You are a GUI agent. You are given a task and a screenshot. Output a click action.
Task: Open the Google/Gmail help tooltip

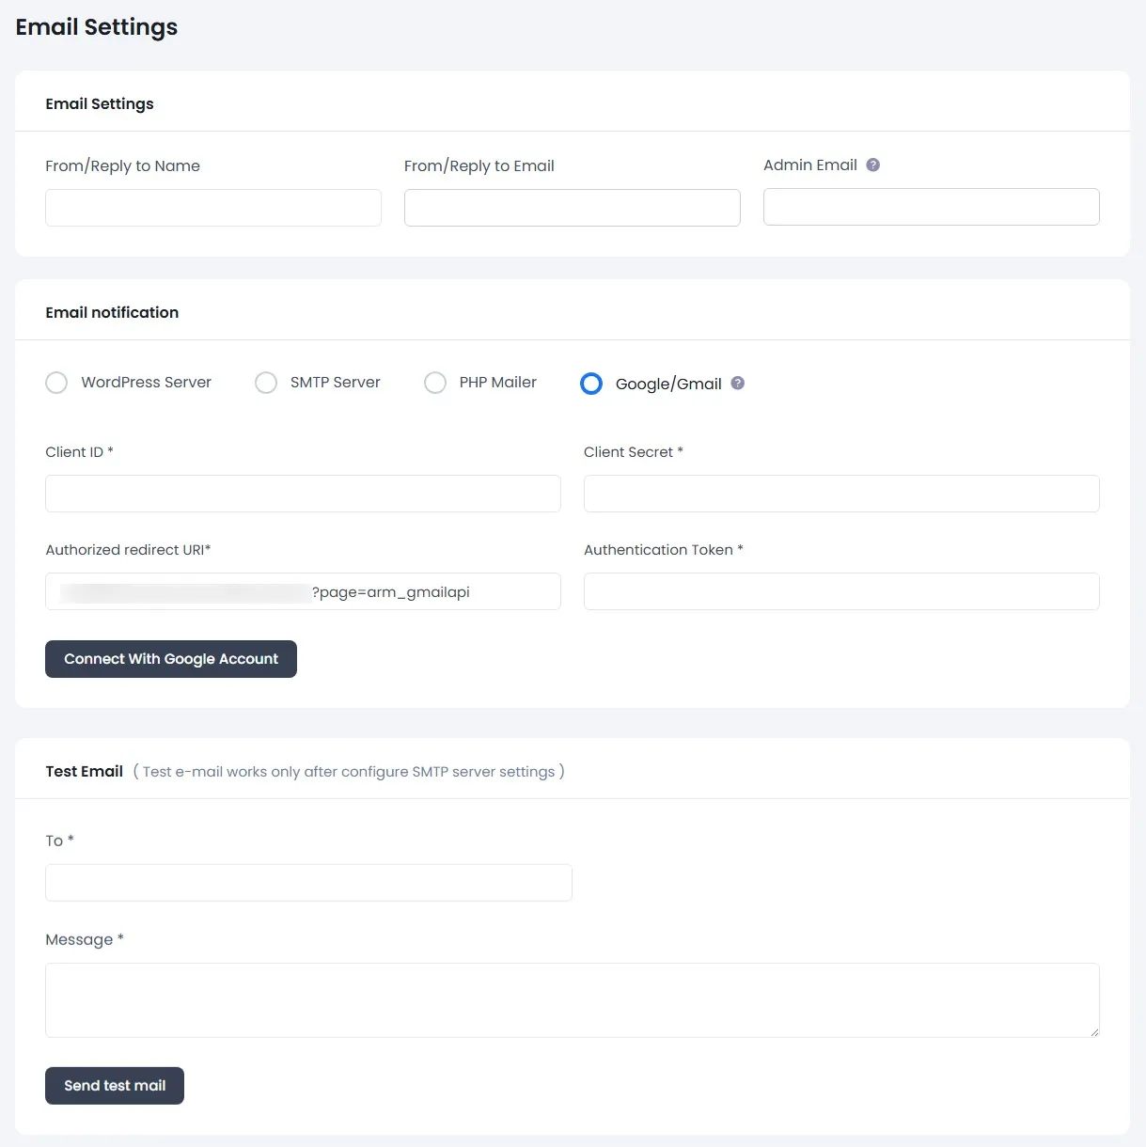coord(737,383)
